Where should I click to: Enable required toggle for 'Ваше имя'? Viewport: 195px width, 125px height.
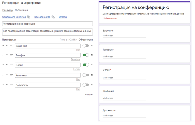[x=86, y=45]
